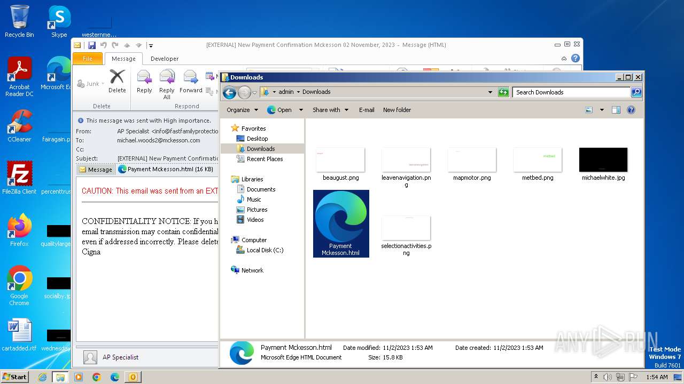
Task: Click Change your view icon
Action: point(589,110)
